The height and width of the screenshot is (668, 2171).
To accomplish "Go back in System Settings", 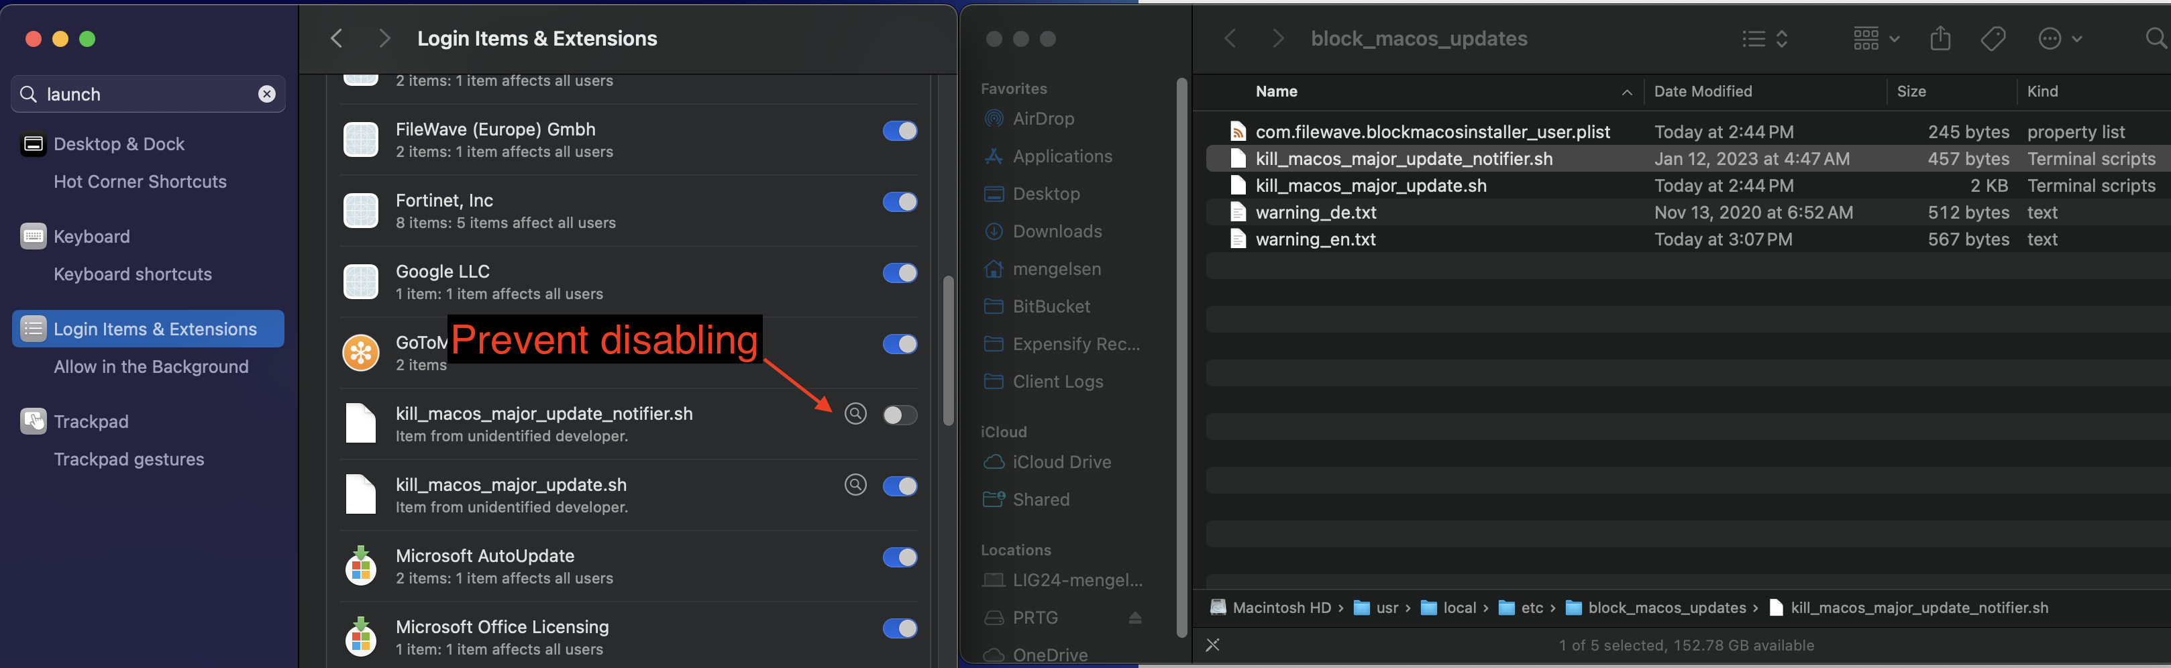I will (336, 39).
